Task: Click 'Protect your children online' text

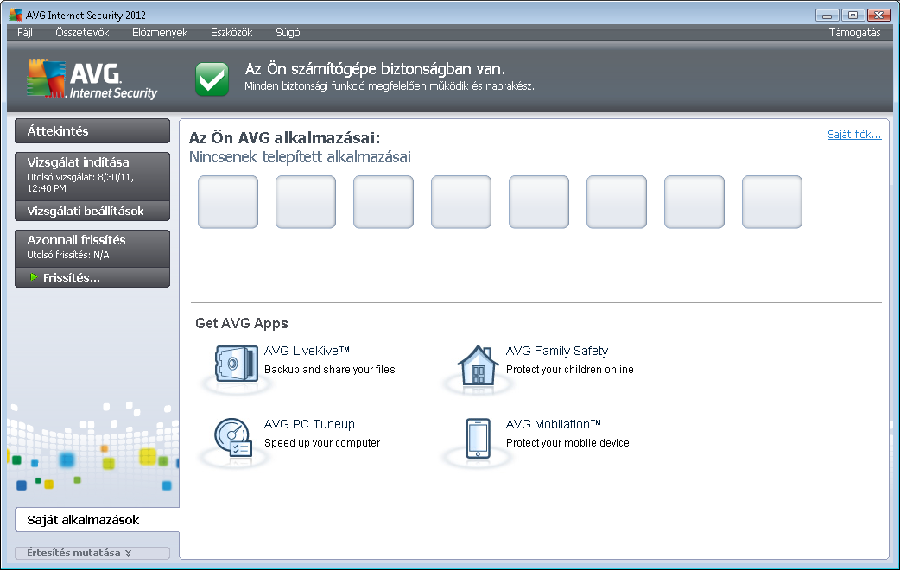Action: [x=569, y=369]
